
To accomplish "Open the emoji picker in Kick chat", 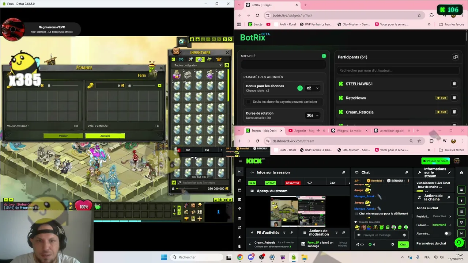I will tap(404, 235).
